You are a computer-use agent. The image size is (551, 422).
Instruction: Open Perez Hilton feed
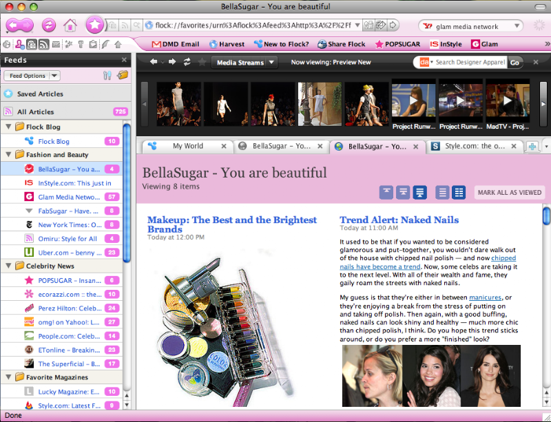[x=61, y=308]
